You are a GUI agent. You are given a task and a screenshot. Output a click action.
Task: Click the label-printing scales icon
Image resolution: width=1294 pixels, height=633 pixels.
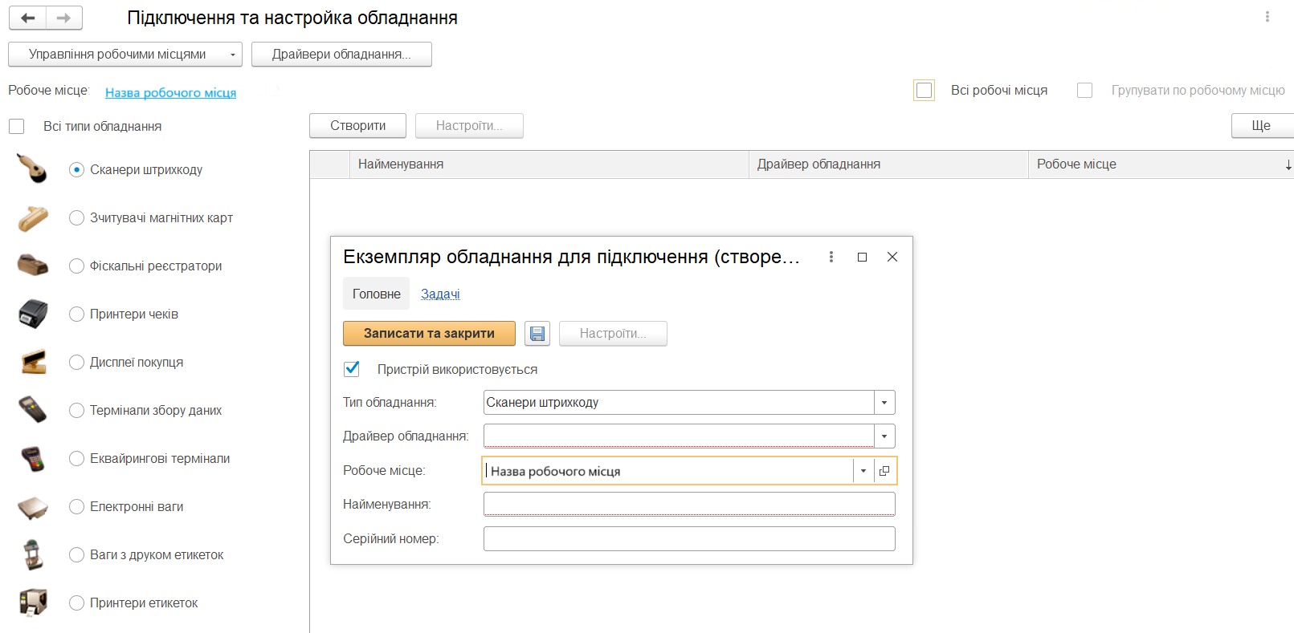click(x=33, y=554)
